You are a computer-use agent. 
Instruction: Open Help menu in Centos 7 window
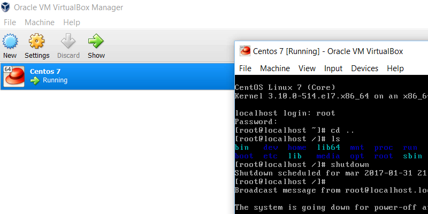(x=395, y=68)
